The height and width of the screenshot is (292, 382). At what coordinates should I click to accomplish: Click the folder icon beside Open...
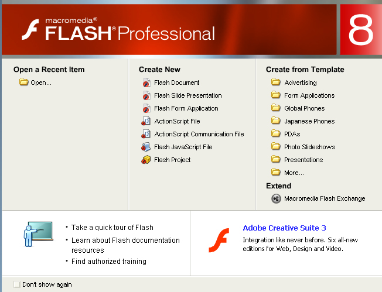click(23, 82)
